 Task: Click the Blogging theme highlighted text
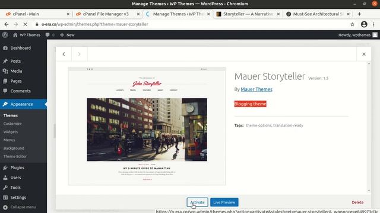point(251,104)
